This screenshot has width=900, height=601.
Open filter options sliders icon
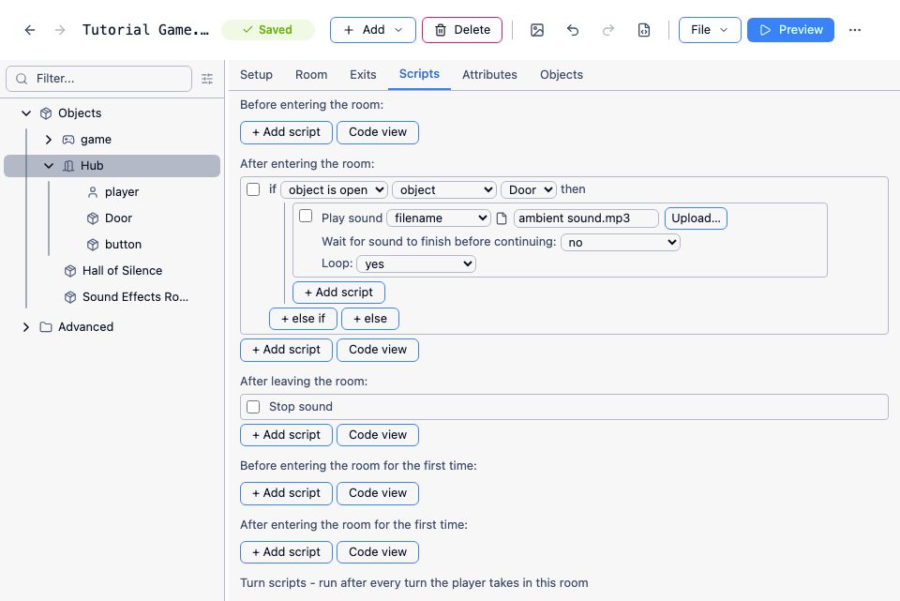click(x=207, y=79)
